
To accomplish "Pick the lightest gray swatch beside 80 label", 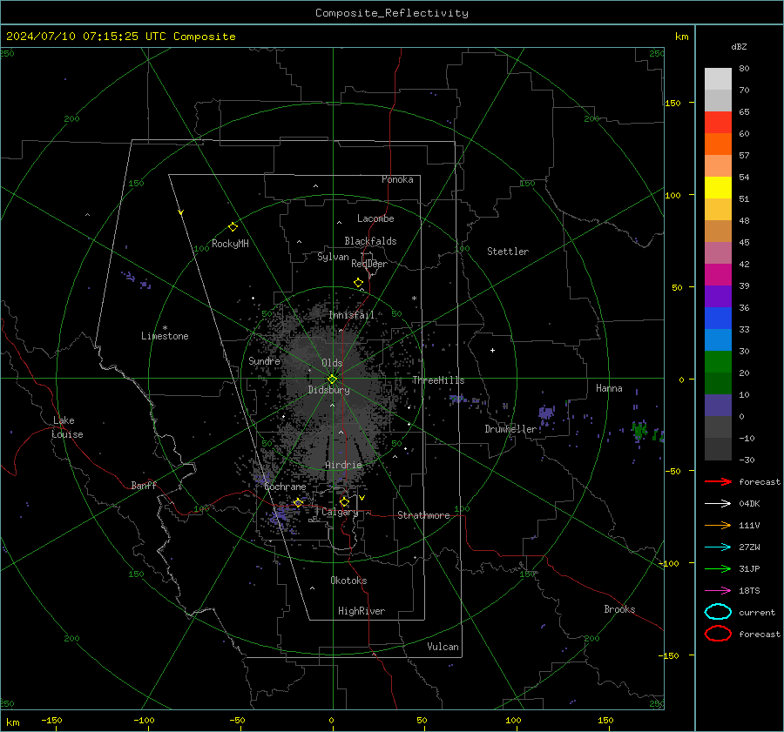I will point(718,79).
